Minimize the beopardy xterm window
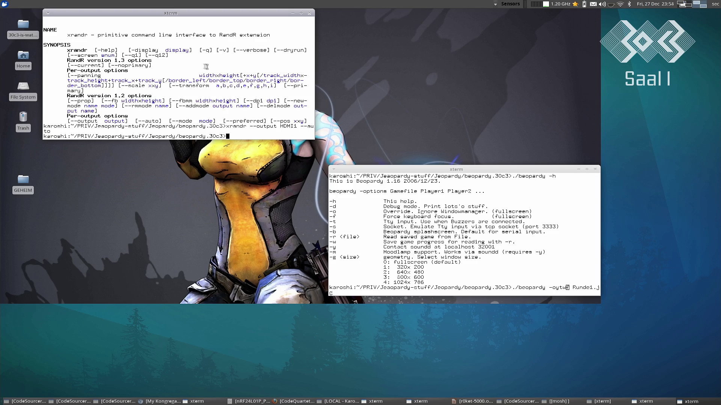Image resolution: width=721 pixels, height=405 pixels. (x=579, y=169)
